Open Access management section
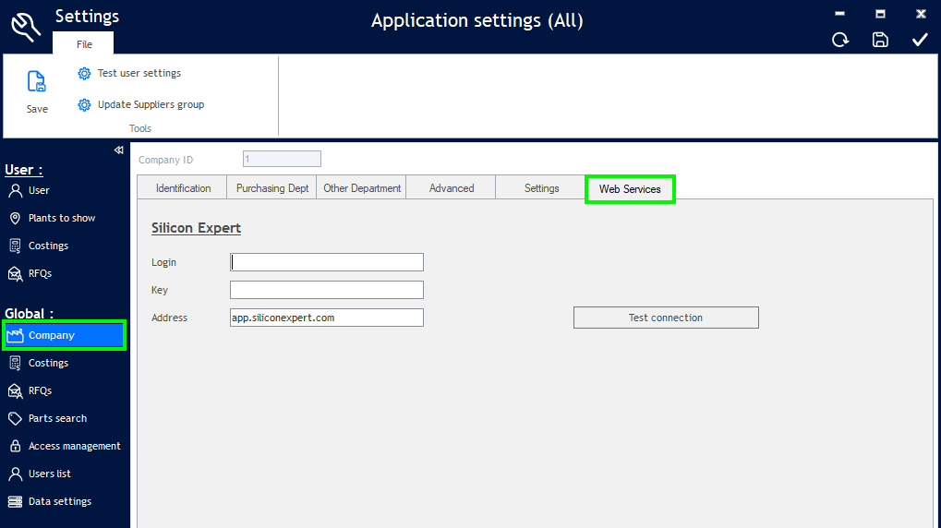Viewport: 941px width, 528px height. tap(74, 447)
